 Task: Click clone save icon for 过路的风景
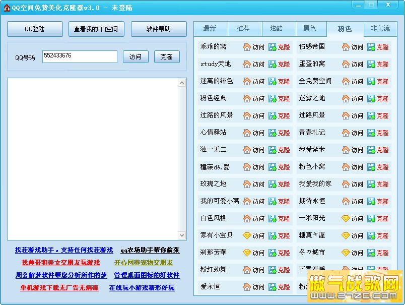(272, 115)
